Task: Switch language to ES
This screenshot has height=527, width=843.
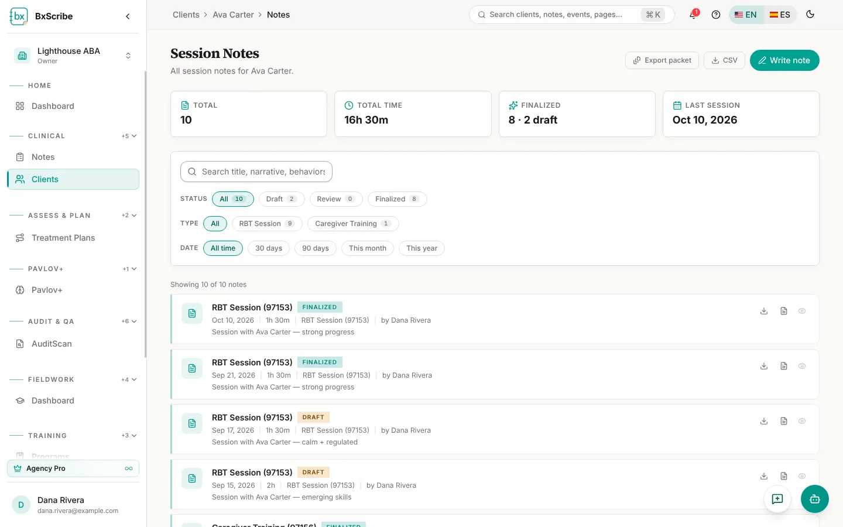Action: (x=780, y=15)
